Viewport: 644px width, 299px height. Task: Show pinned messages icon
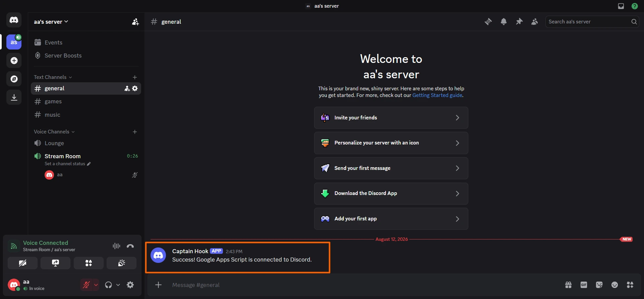519,22
